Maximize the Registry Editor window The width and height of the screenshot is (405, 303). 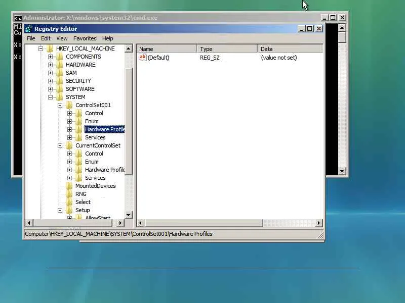pos(310,29)
